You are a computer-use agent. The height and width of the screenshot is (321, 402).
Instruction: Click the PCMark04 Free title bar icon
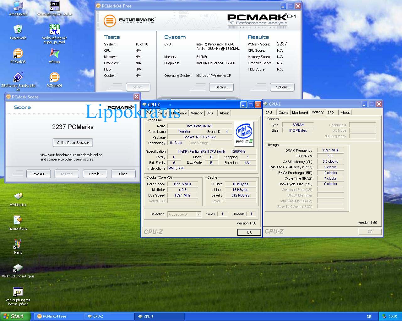click(x=98, y=6)
